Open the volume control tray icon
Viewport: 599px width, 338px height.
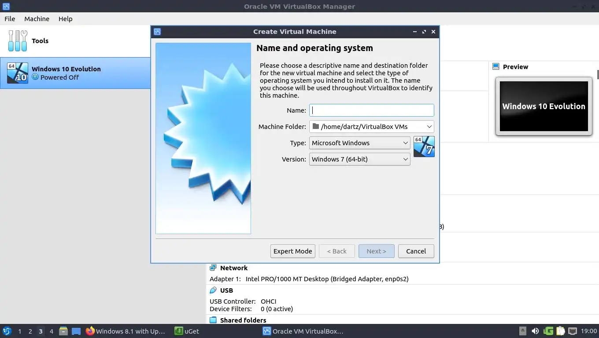[x=535, y=331]
